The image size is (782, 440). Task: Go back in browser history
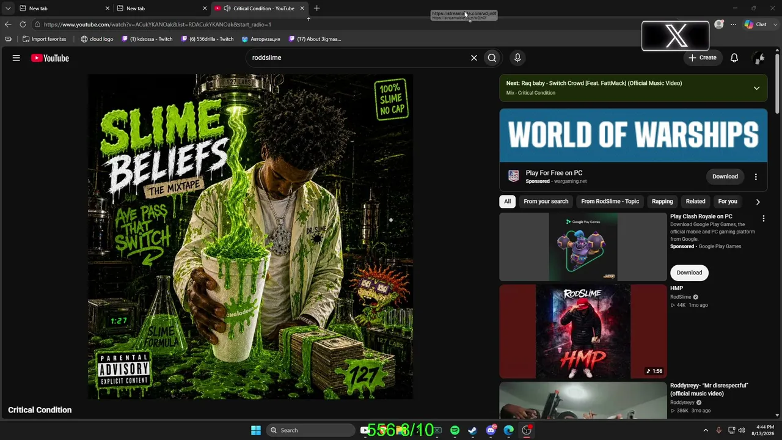8,24
